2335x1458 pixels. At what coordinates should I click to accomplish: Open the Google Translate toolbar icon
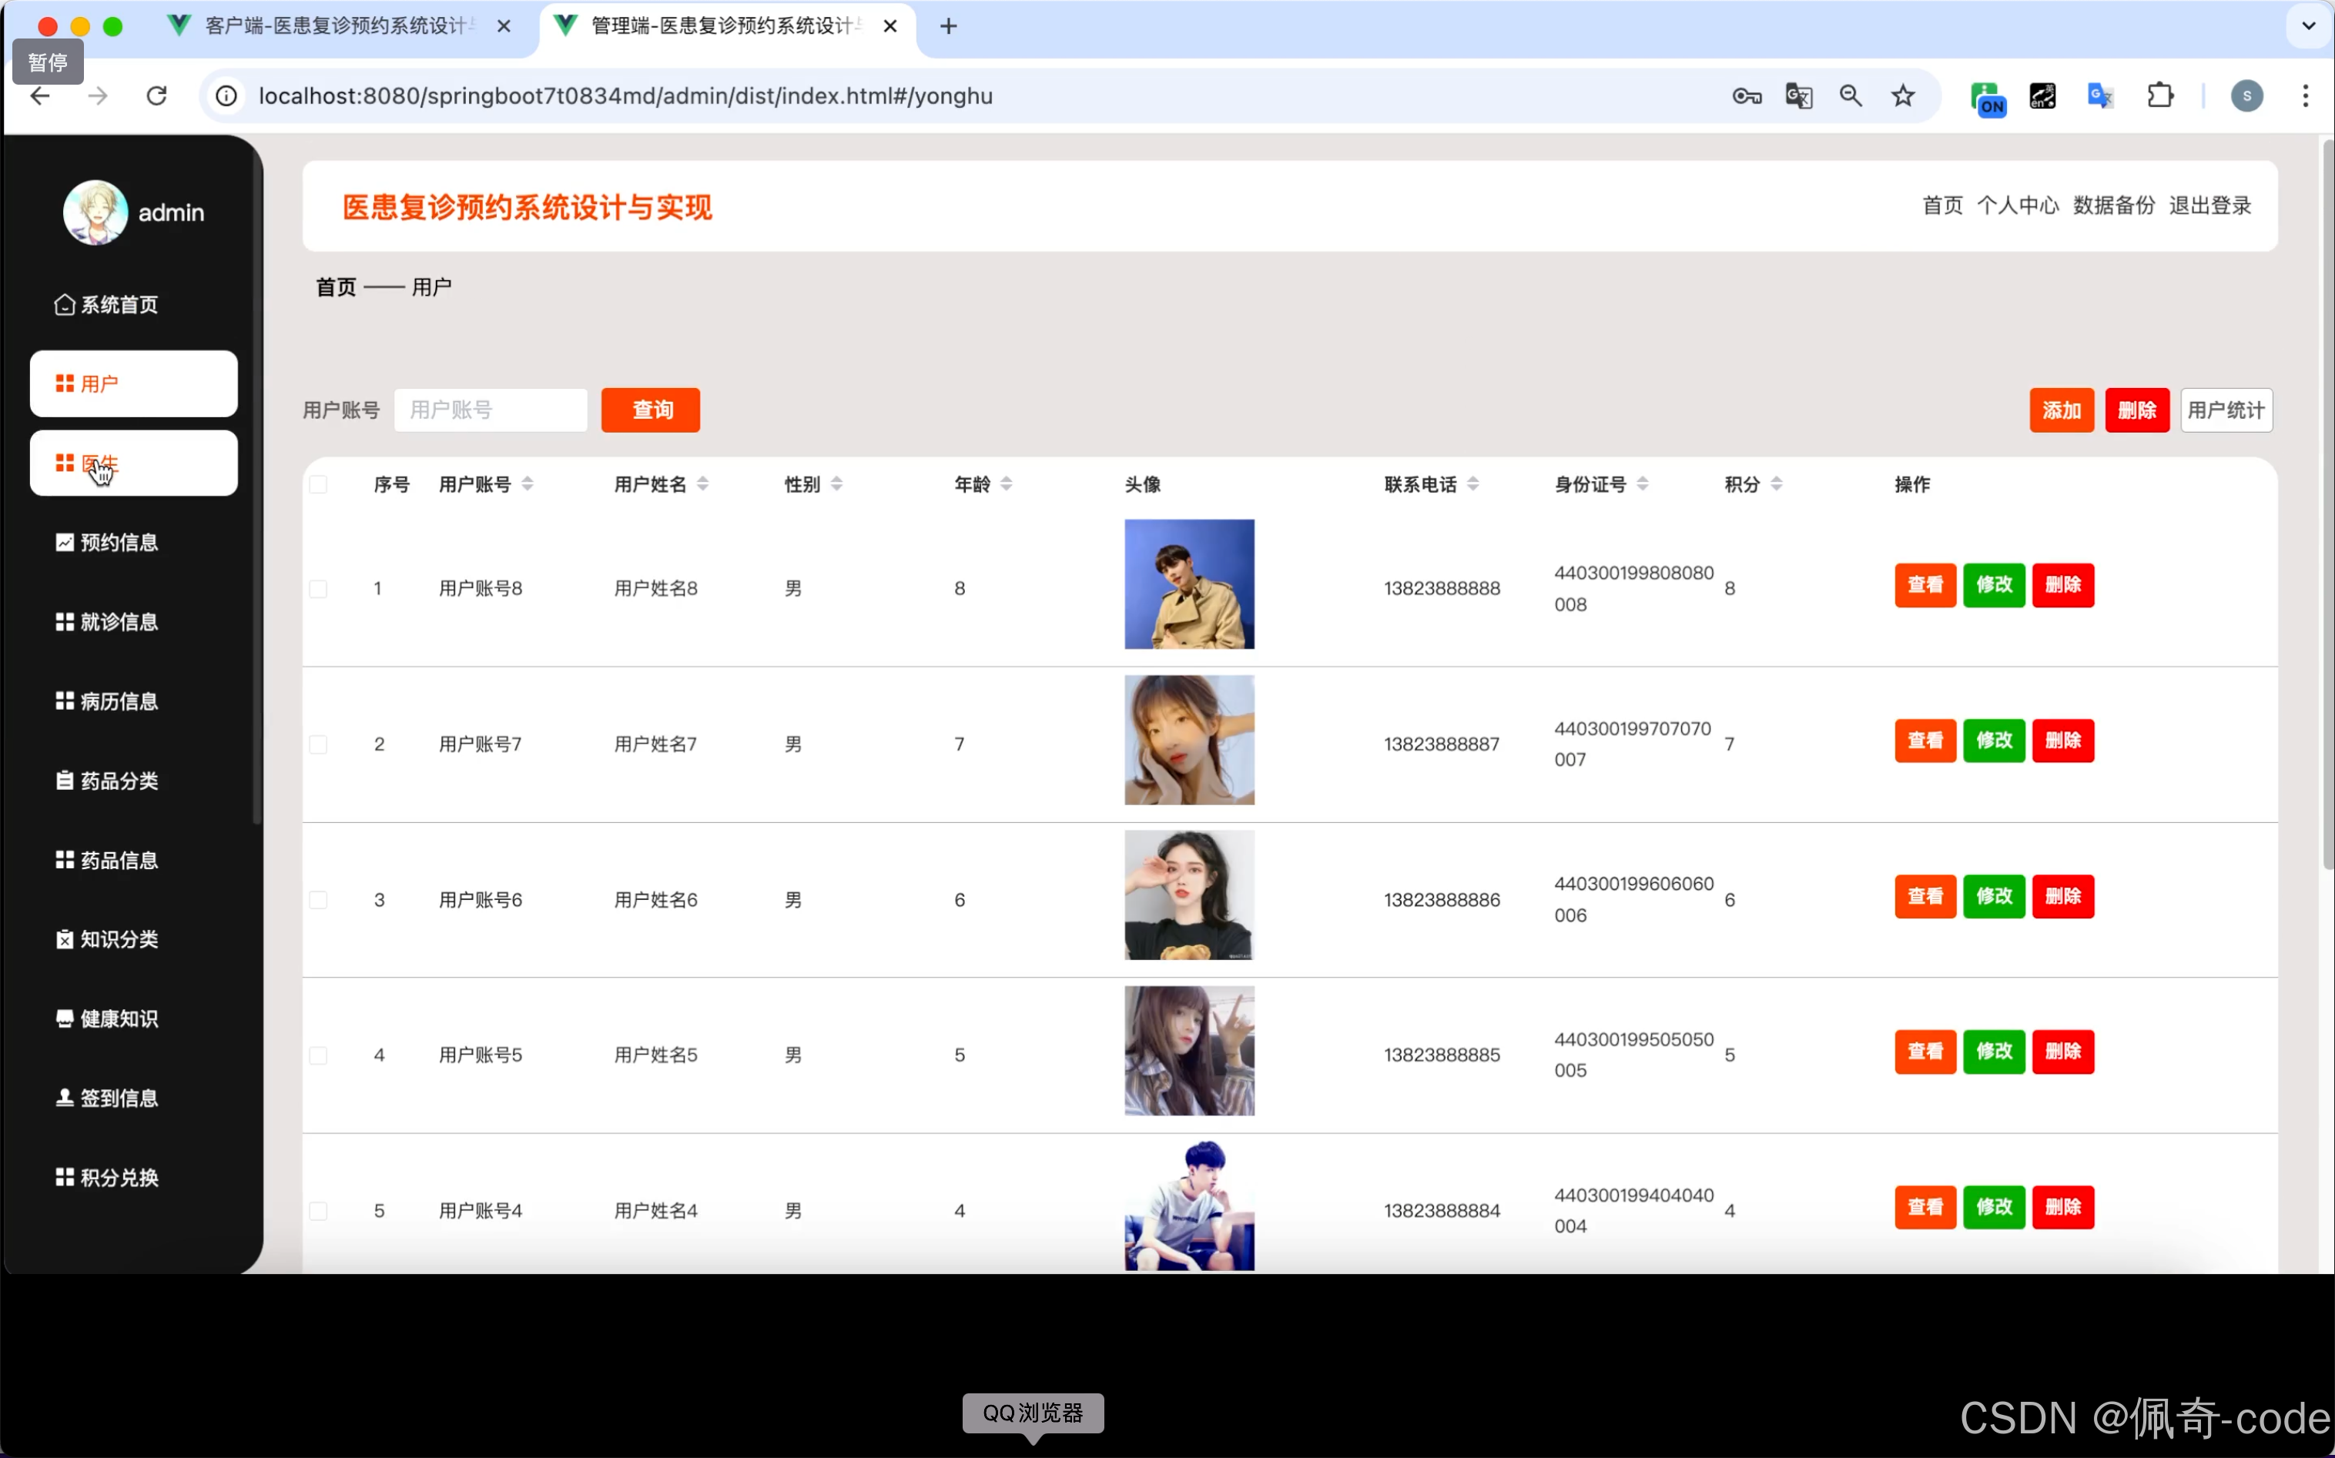point(2099,95)
